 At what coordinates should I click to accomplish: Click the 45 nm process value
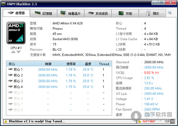tap(57, 34)
